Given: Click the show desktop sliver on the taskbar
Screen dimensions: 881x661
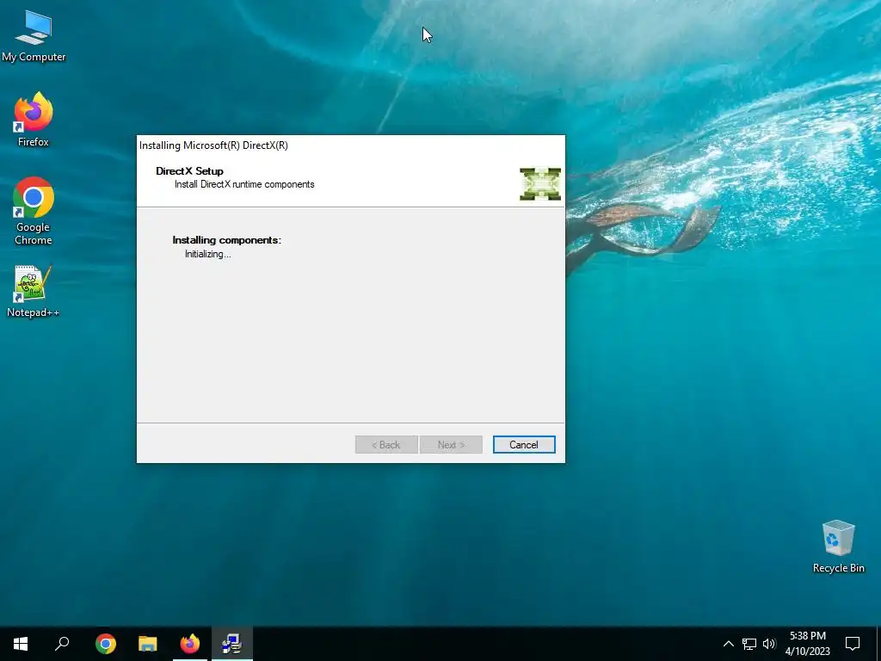Looking at the screenshot, I should (878, 644).
